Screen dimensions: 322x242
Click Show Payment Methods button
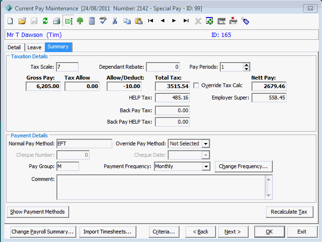tap(38, 212)
